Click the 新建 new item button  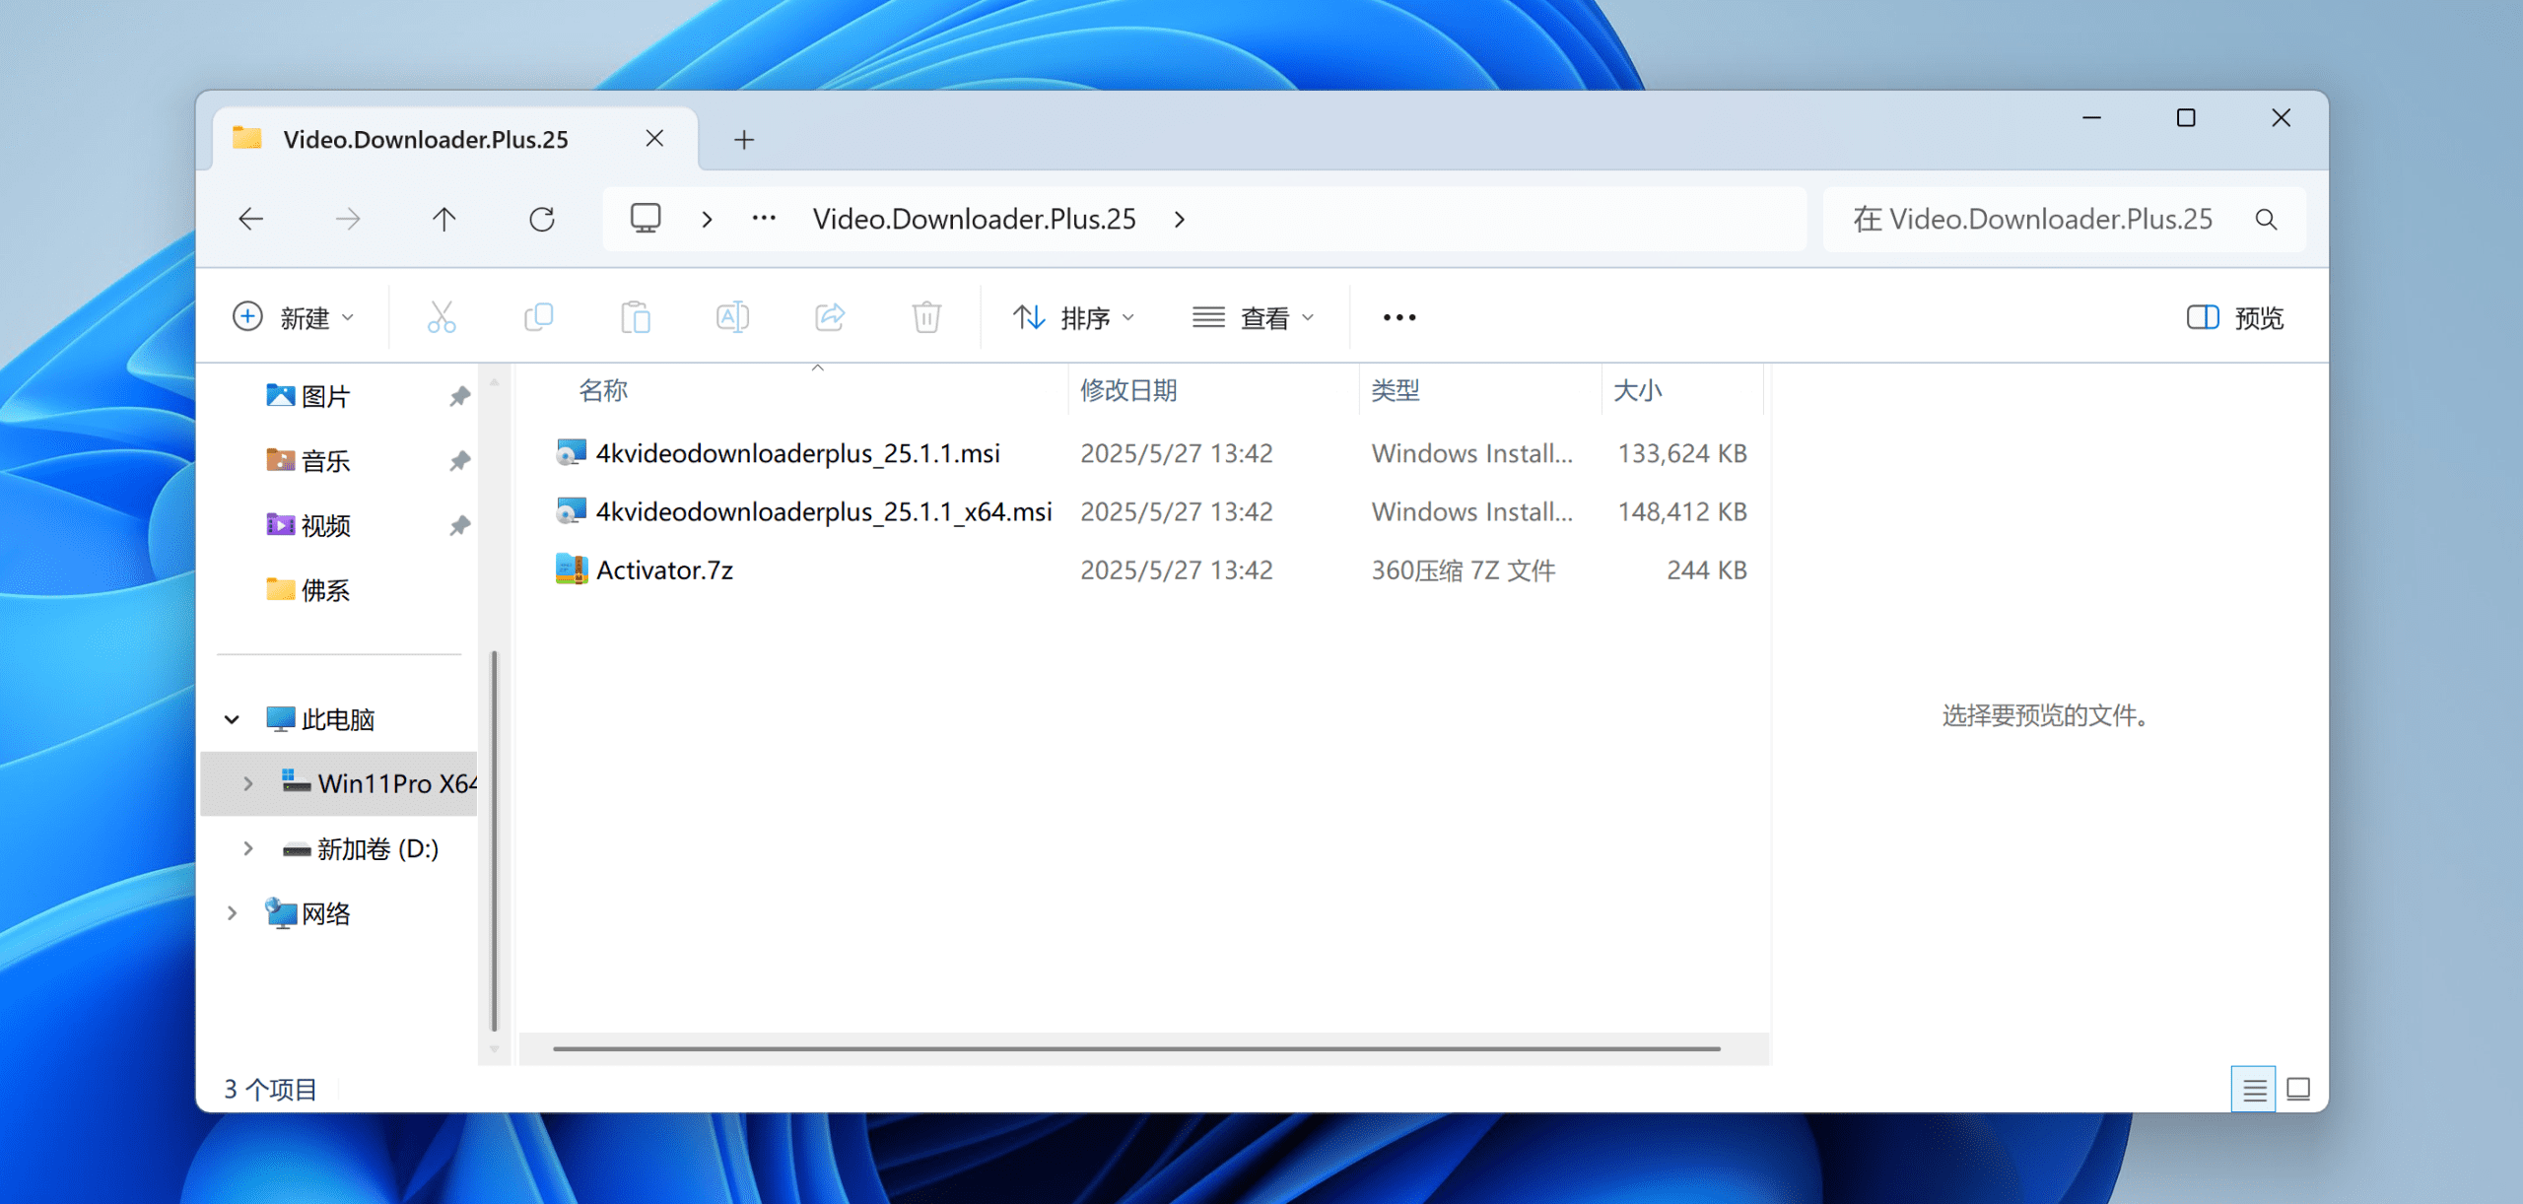coord(293,317)
